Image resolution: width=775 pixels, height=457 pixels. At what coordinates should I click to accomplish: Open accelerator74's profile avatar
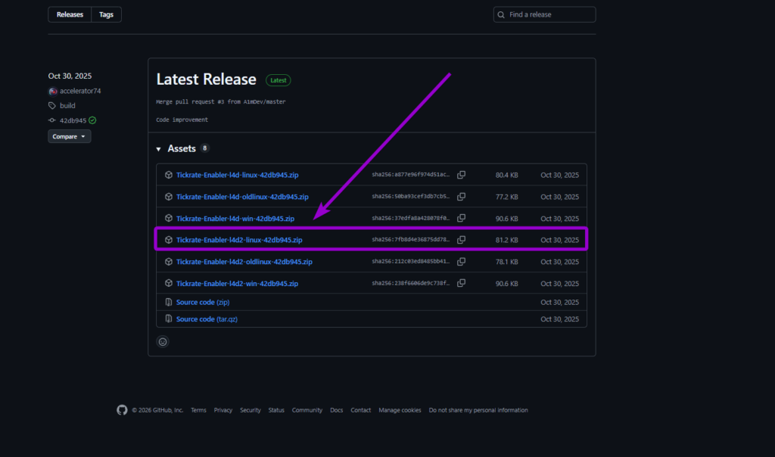52,91
